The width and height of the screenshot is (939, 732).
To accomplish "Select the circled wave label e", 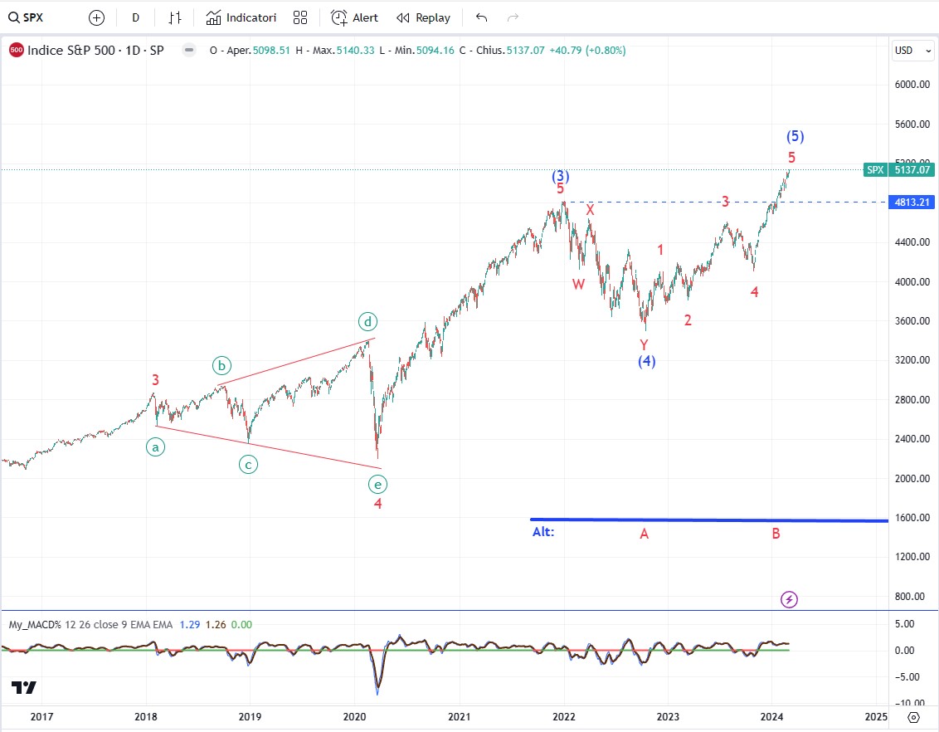I will [x=377, y=485].
